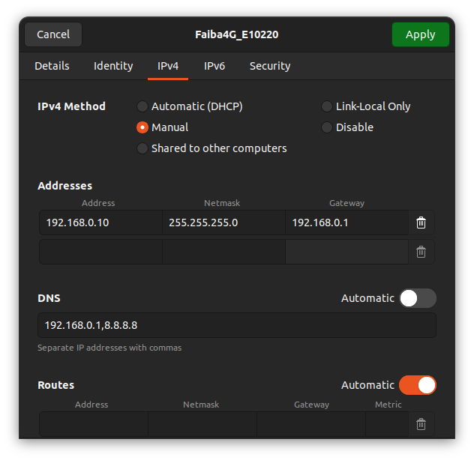Select Automatic (DHCP) method
Screen dimensions: 474x460
click(190, 106)
